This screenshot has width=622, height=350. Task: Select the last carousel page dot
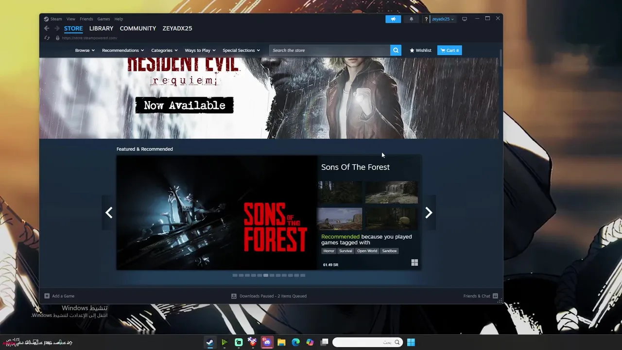tap(303, 275)
